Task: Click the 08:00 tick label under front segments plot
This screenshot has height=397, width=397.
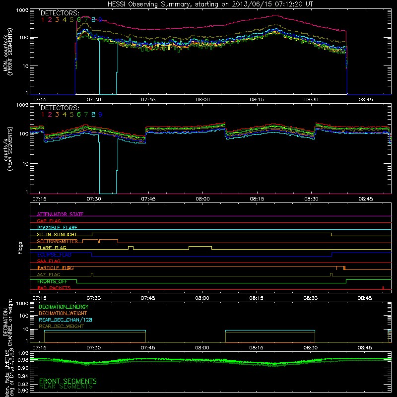Action: tap(202, 100)
